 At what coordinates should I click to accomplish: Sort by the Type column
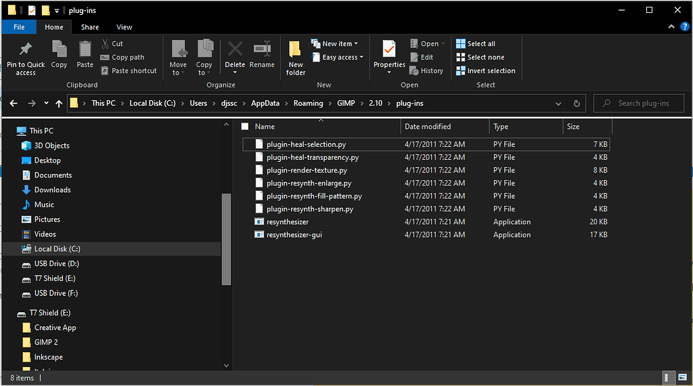click(x=526, y=127)
